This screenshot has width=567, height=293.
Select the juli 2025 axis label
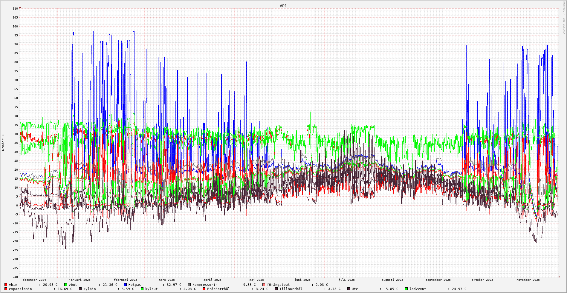tap(346, 280)
